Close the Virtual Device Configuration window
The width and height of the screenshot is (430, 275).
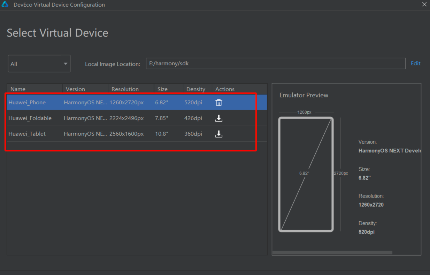(x=424, y=5)
